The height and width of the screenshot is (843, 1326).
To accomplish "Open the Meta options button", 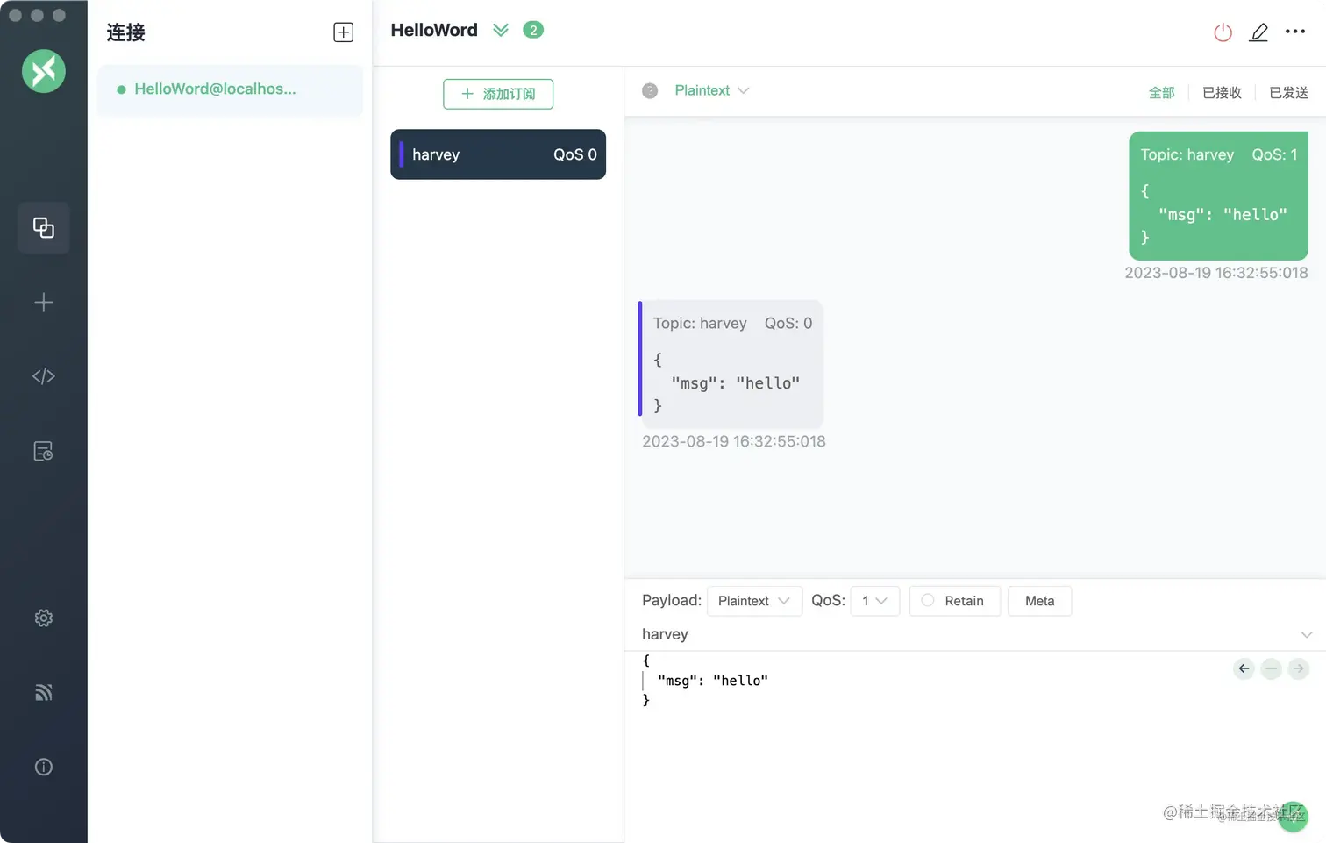I will point(1039,601).
